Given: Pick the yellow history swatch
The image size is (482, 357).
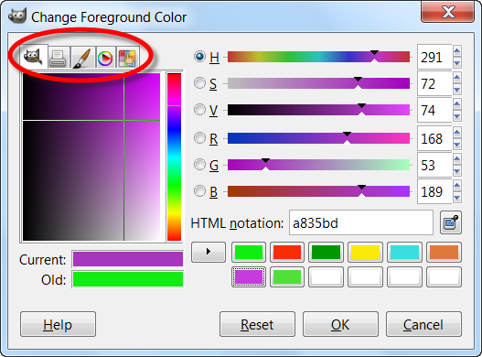Looking at the screenshot, I should (365, 252).
